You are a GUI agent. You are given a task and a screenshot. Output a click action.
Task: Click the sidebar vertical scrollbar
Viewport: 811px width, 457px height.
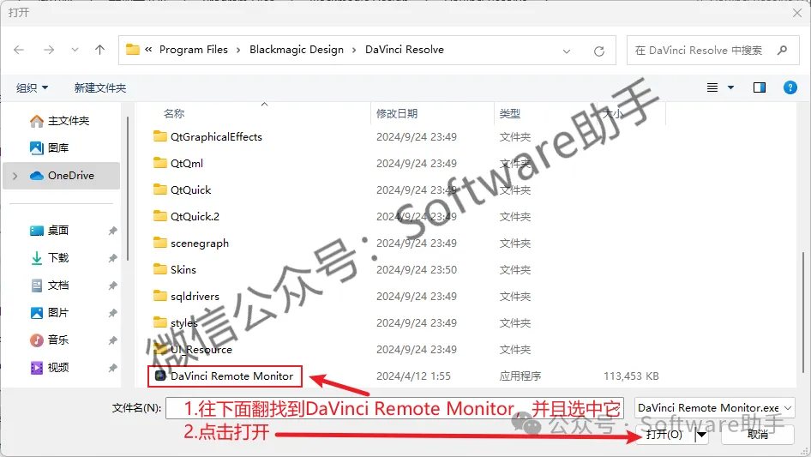(x=127, y=189)
